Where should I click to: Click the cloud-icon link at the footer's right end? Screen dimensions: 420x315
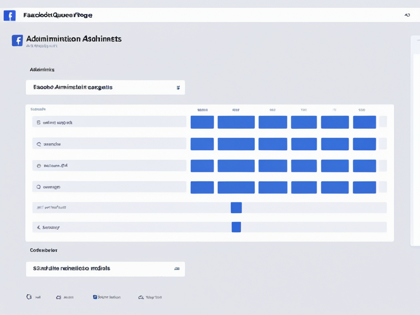150,297
